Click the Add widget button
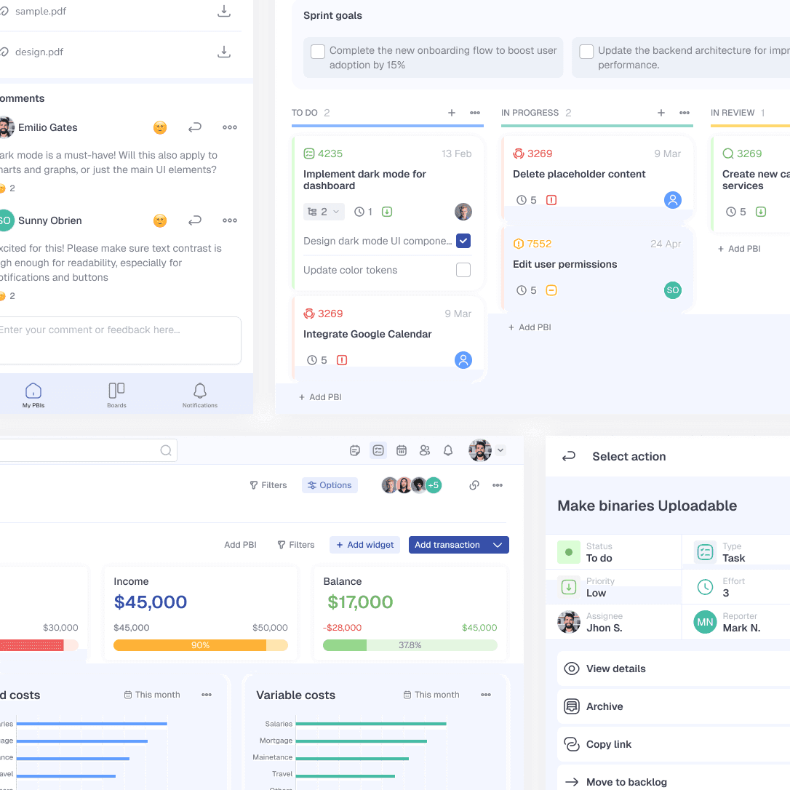This screenshot has height=790, width=790. pyautogui.click(x=364, y=545)
